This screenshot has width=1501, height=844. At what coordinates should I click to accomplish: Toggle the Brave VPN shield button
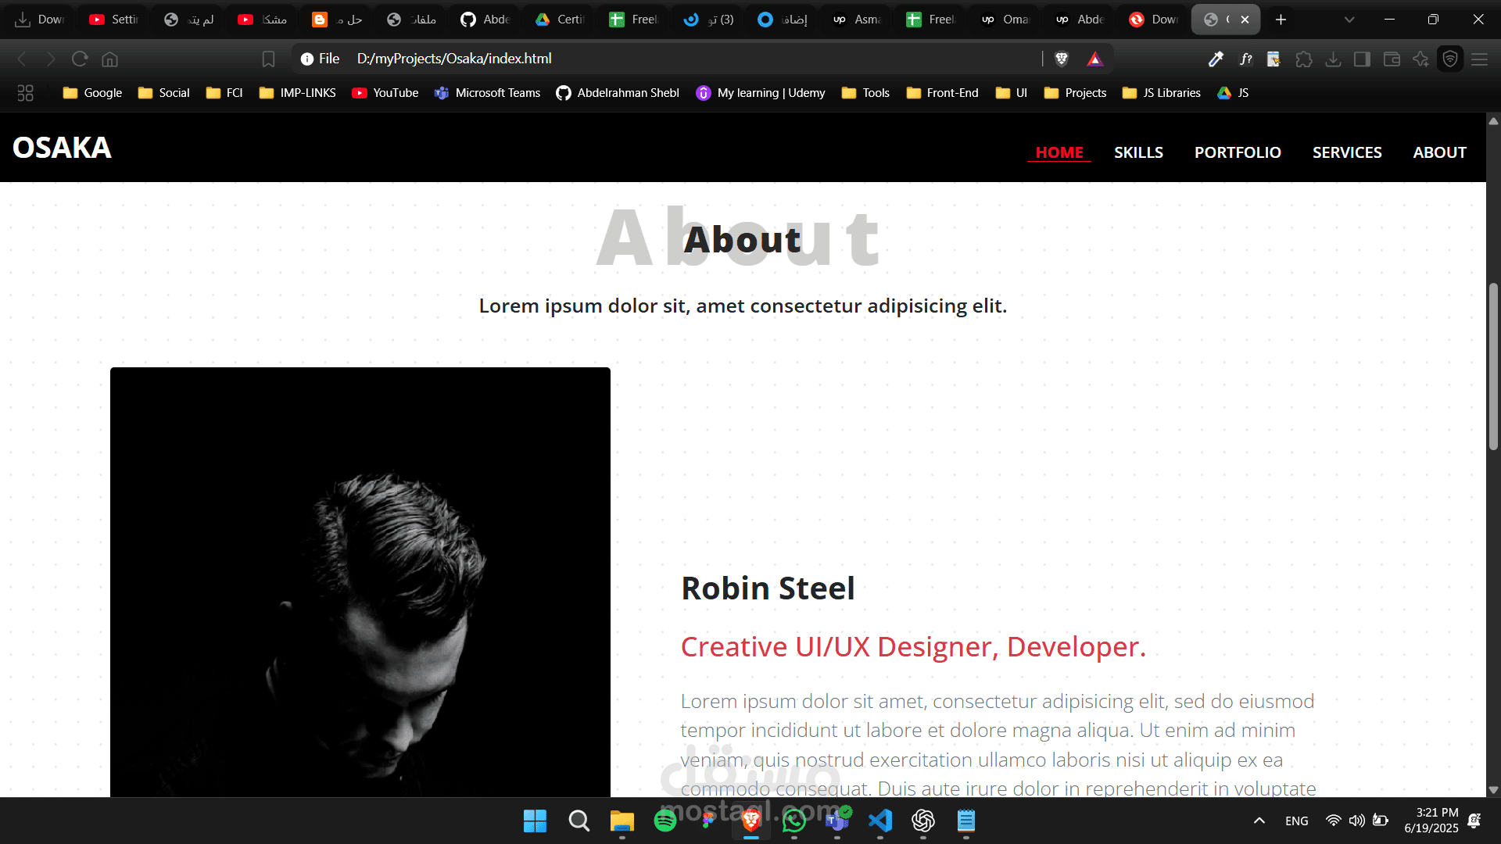pyautogui.click(x=1450, y=59)
